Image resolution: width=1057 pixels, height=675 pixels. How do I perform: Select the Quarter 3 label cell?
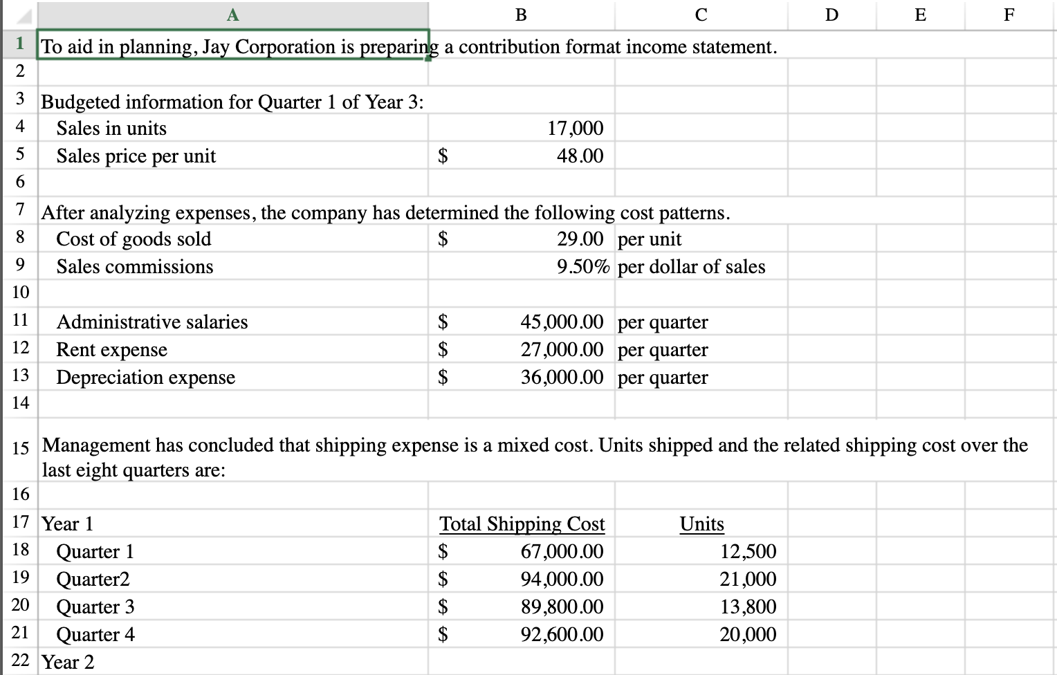tap(233, 607)
